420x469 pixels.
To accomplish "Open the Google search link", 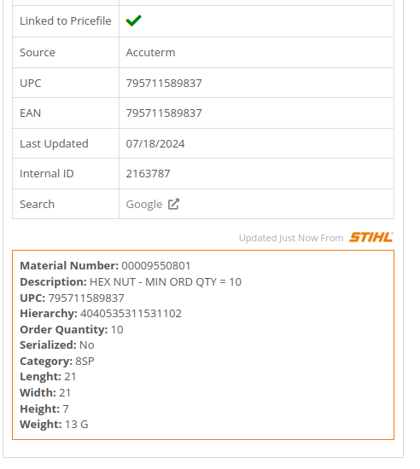I will point(144,205).
